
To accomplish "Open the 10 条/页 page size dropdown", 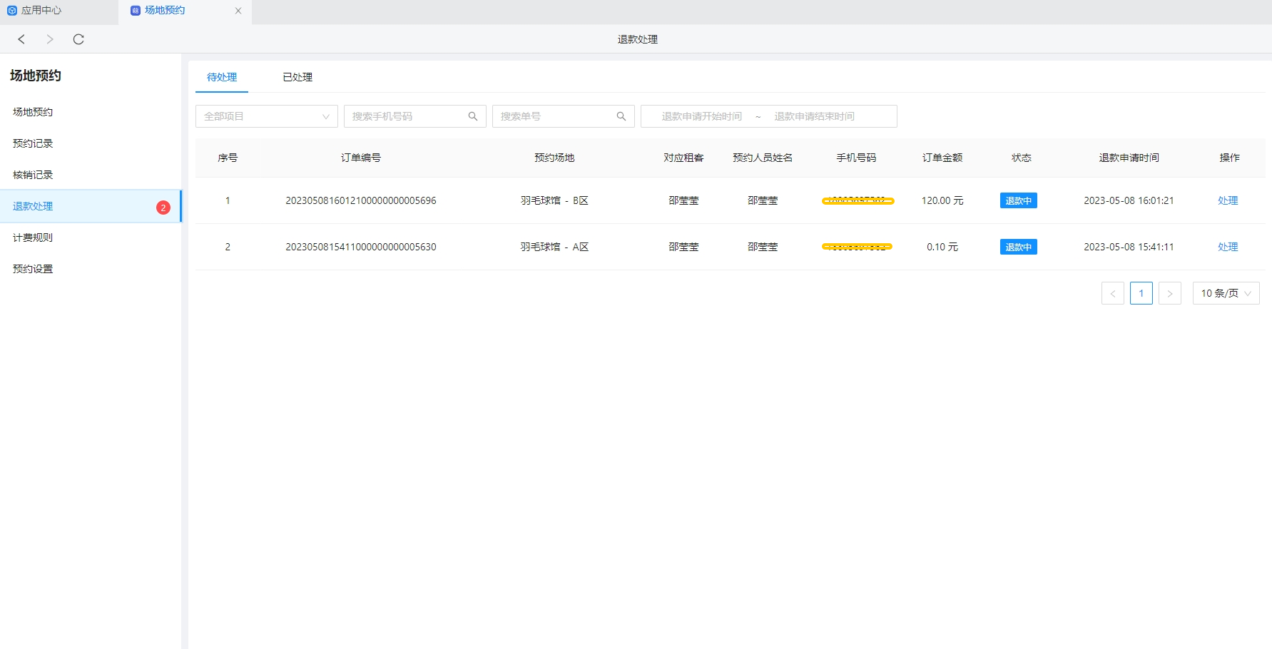I will pos(1226,293).
